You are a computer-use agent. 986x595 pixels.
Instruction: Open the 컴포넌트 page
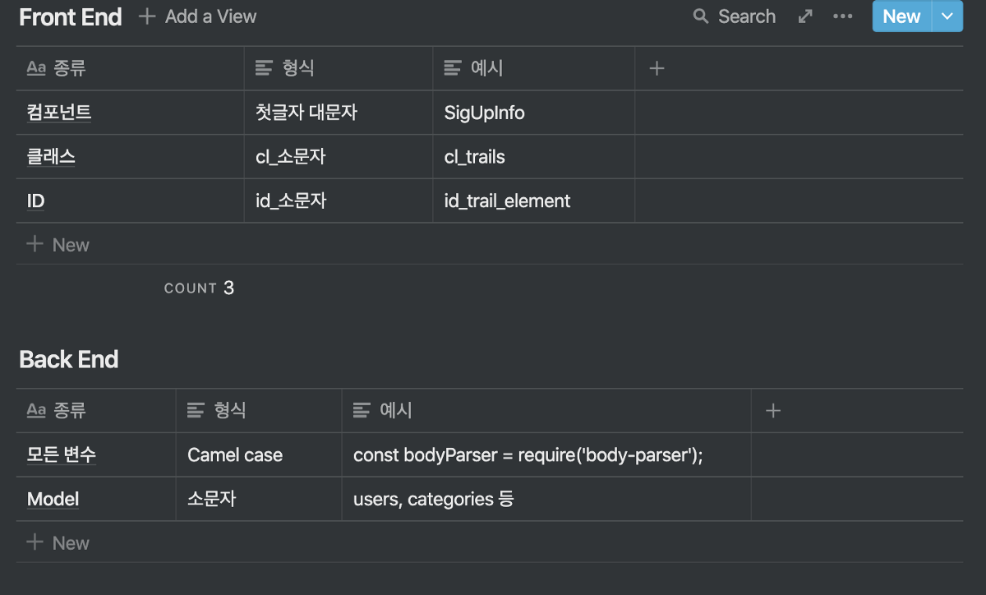tap(58, 113)
